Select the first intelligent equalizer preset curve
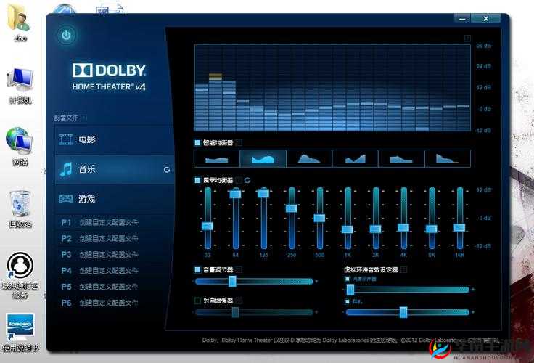The width and height of the screenshot is (534, 363). (217, 158)
